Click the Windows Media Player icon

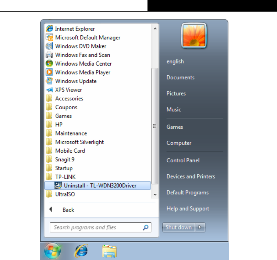[x=49, y=72]
